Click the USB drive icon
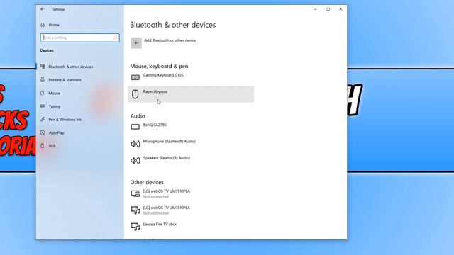Image resolution: width=454 pixels, height=255 pixels. 43,146
